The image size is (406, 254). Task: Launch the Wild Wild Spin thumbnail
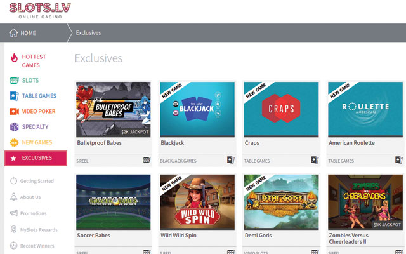click(x=197, y=202)
